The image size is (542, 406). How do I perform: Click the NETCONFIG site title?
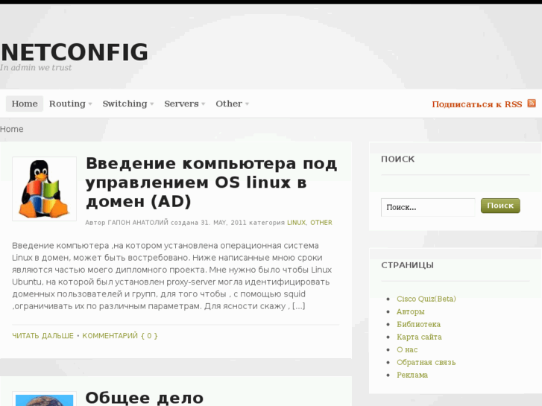click(75, 52)
